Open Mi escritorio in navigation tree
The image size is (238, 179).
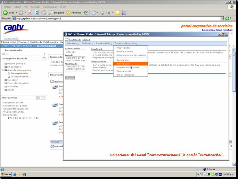coord(14,67)
